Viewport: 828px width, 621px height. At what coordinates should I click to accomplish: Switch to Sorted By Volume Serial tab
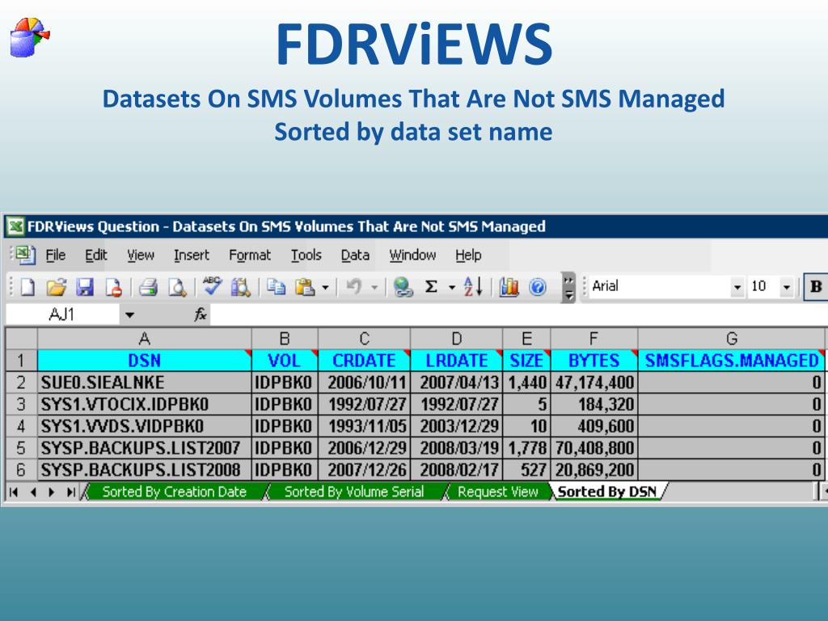(354, 492)
